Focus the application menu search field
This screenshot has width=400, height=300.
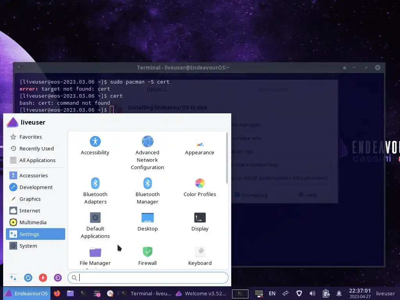[148, 278]
